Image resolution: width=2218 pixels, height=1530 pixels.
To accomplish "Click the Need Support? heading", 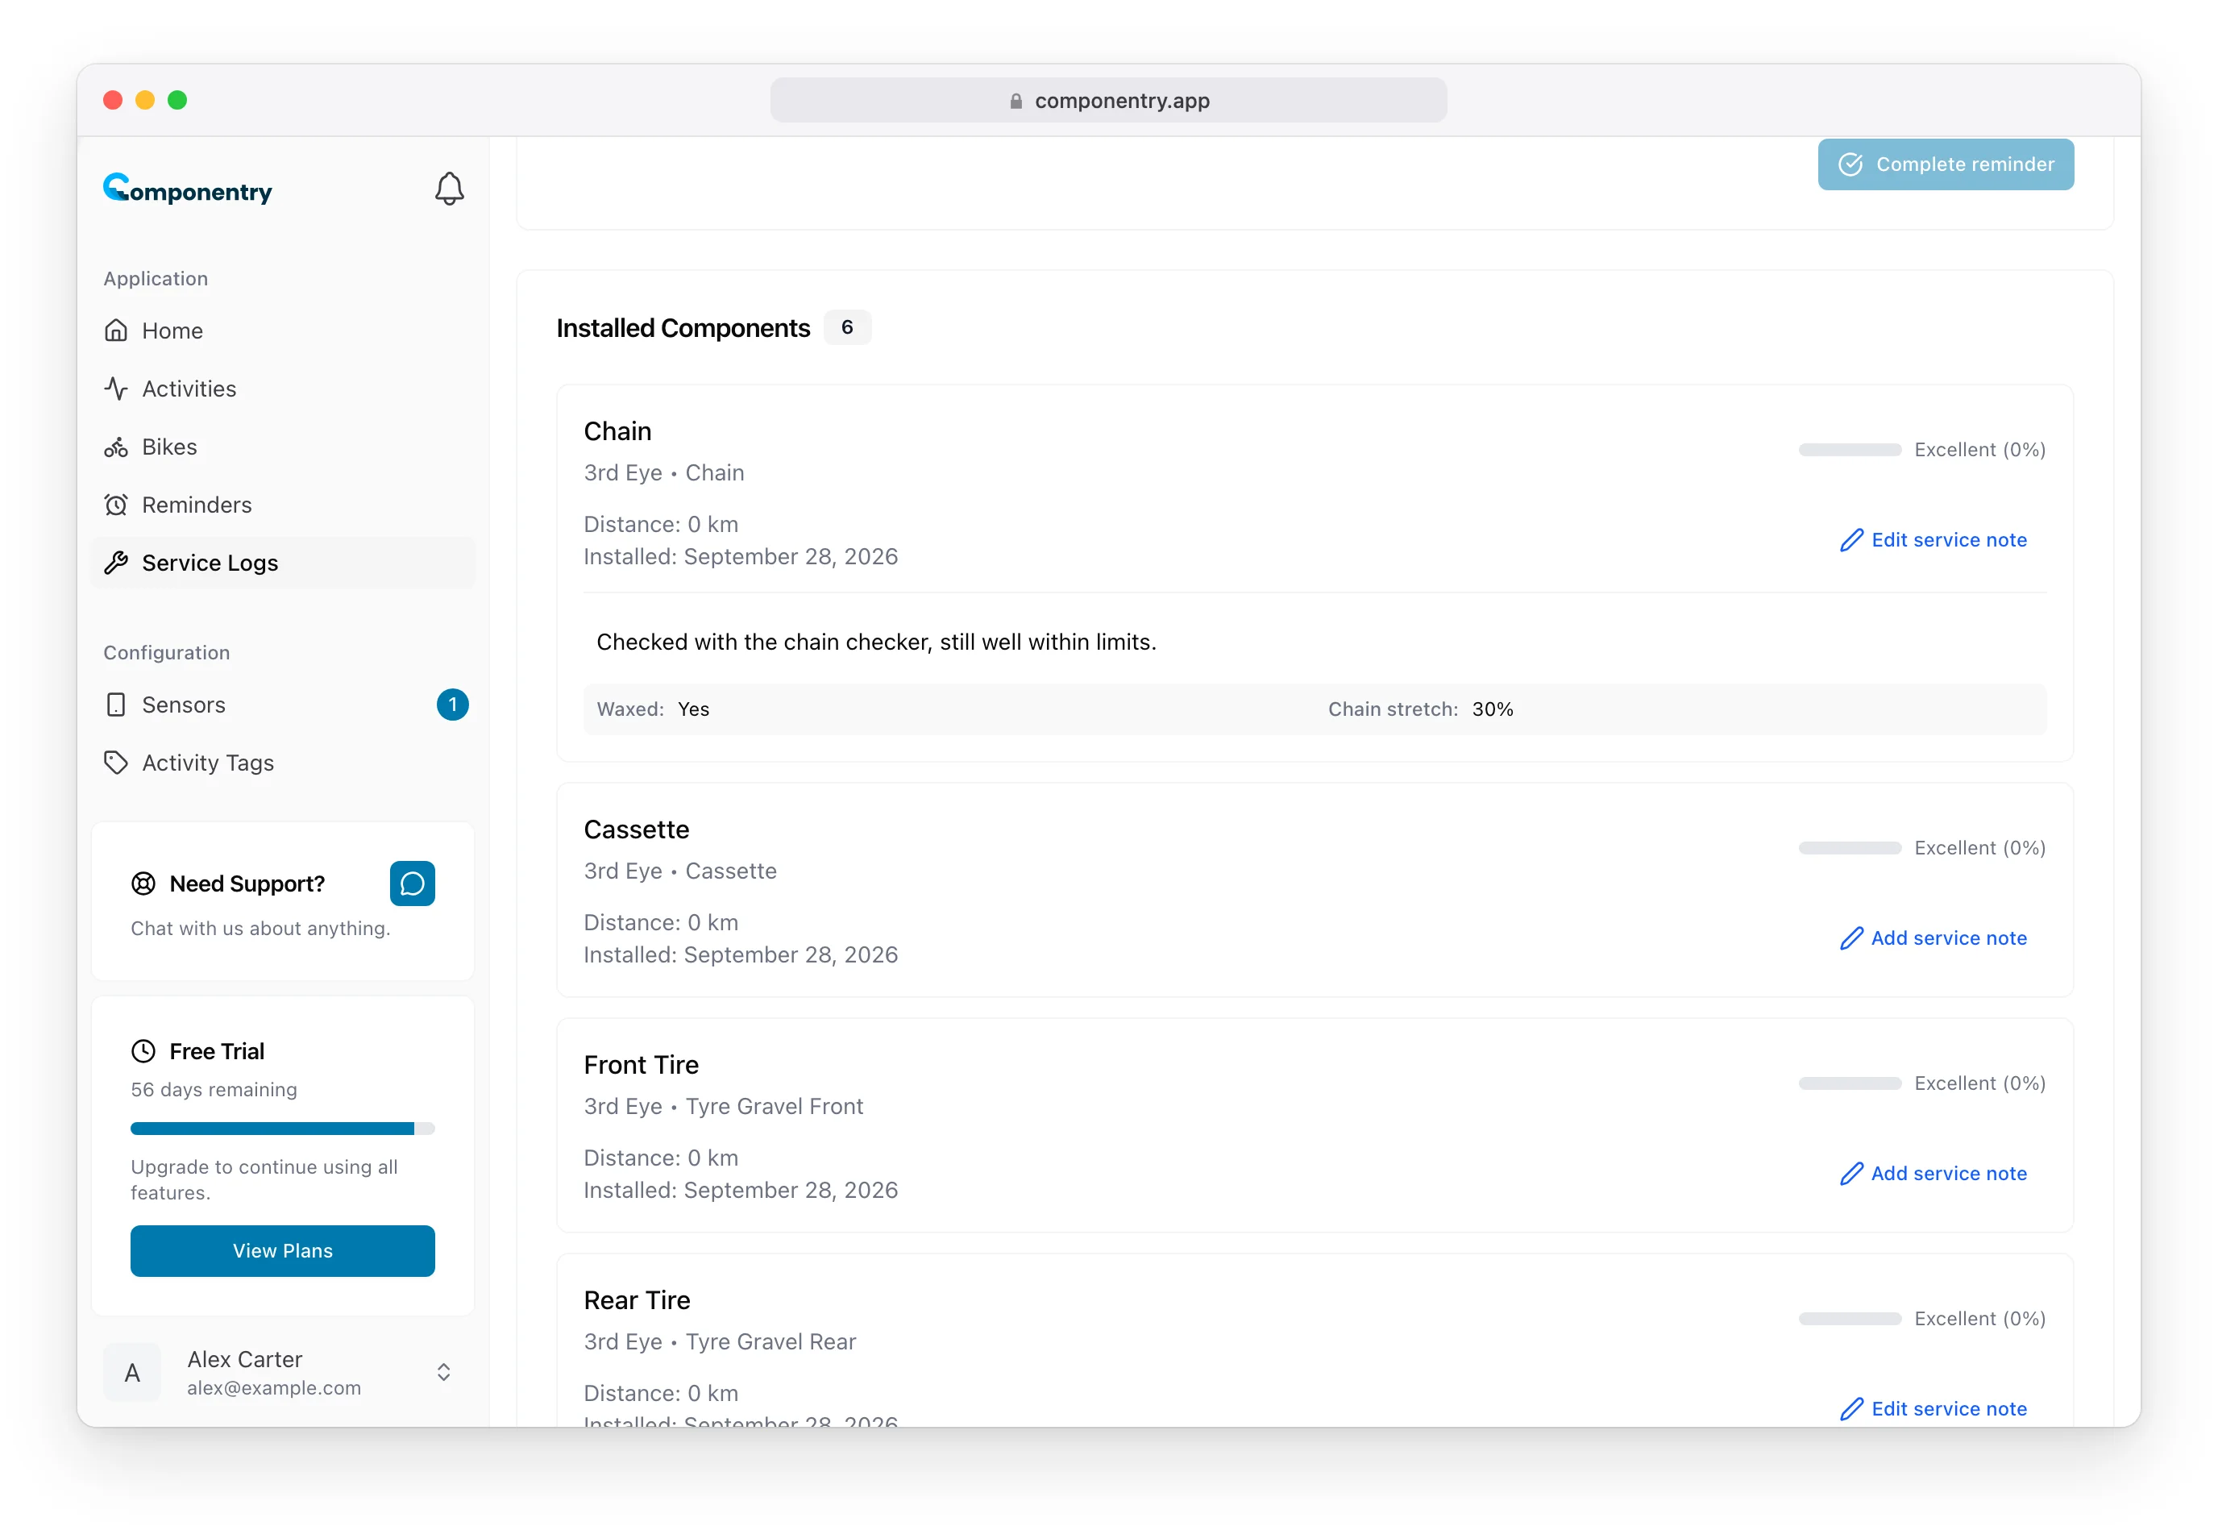I will coord(247,883).
